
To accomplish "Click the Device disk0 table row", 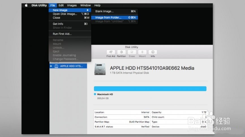I will 179,127.
